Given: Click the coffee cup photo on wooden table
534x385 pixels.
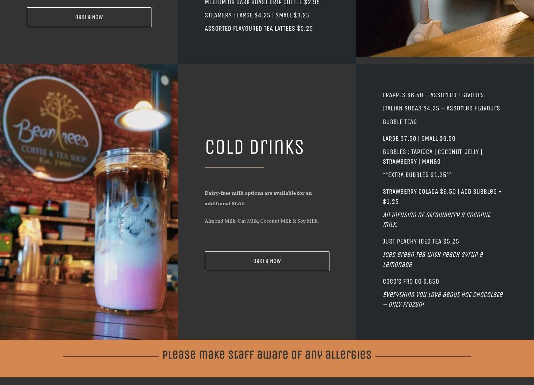Looking at the screenshot, I should [445, 28].
